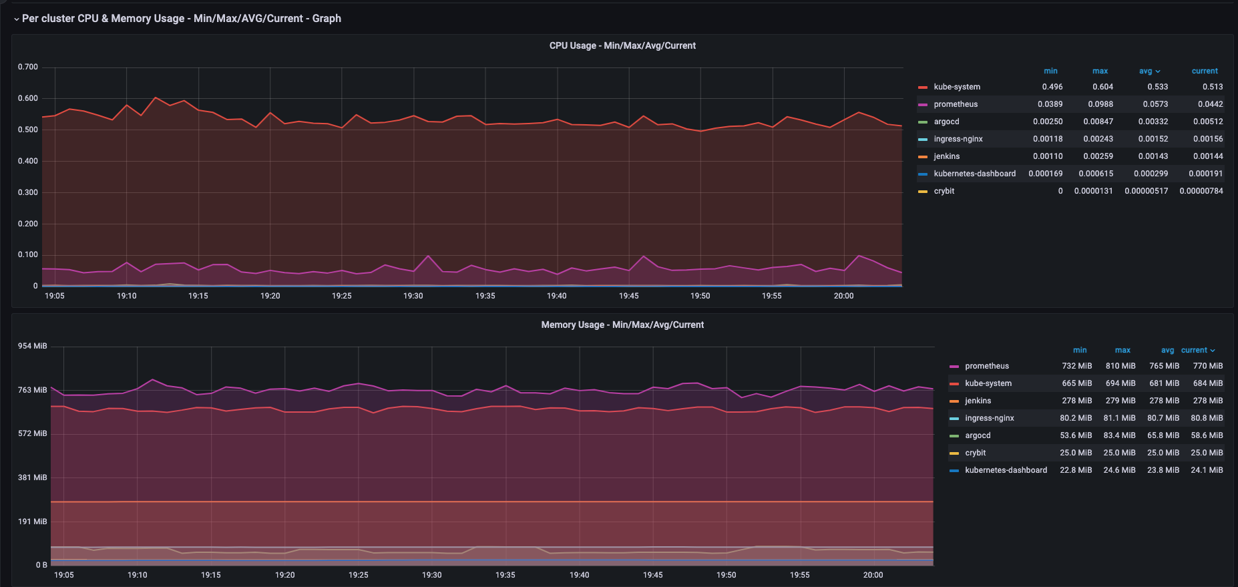The image size is (1238, 587).
Task: Toggle ingress-nginx series in CPU legend
Action: coord(958,139)
